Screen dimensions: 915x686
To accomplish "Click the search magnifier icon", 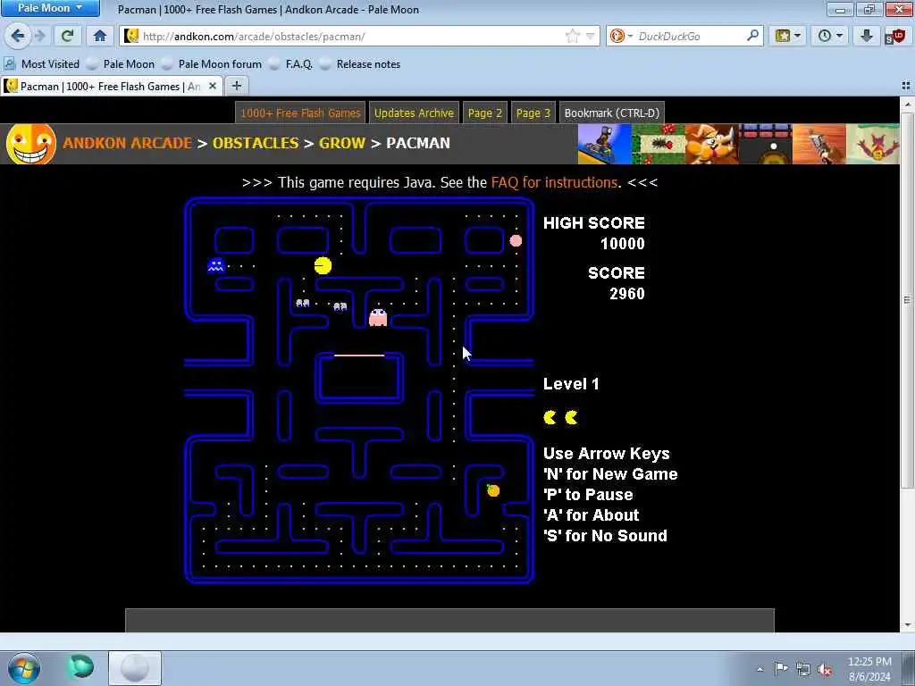I will pos(752,36).
